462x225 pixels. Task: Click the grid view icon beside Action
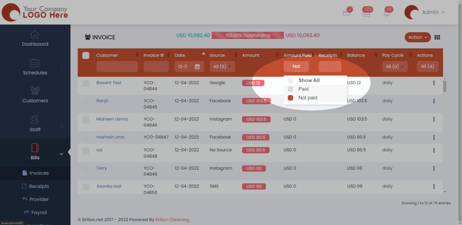point(437,37)
